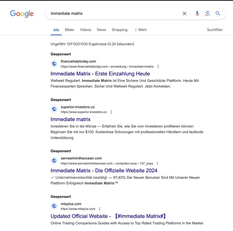Click the mtxplus.com globe favicon
Viewport: 233px width, 231px height.
(x=54, y=206)
